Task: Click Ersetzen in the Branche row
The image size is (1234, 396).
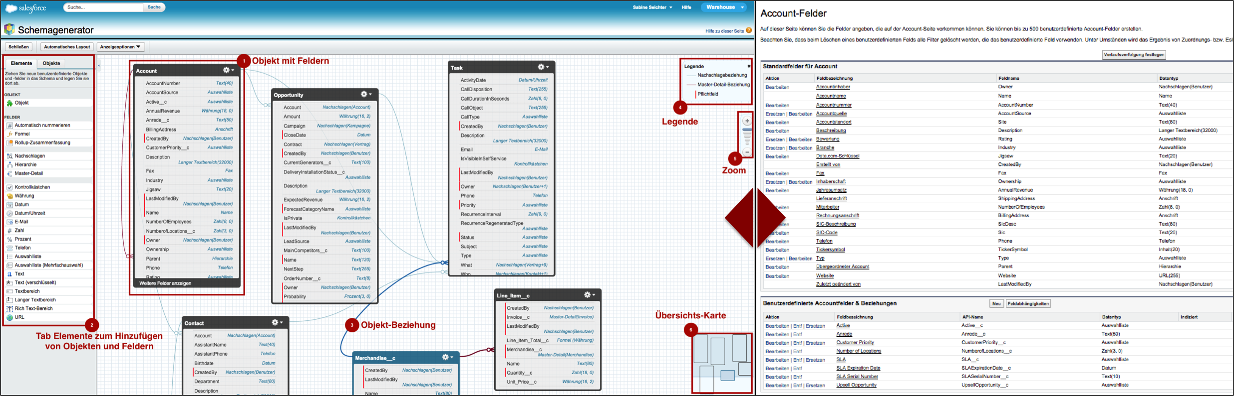Action: tap(775, 148)
